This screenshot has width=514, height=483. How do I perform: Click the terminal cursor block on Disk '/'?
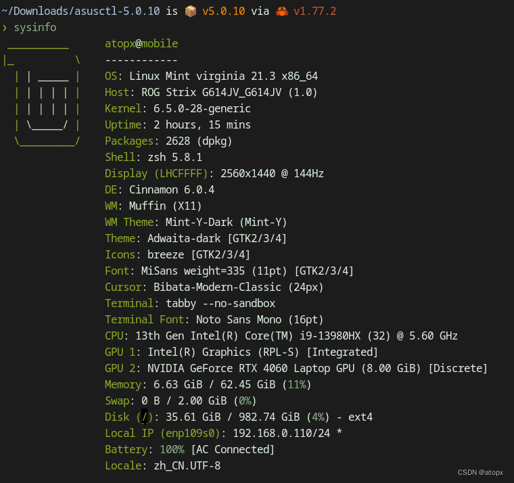(144, 417)
